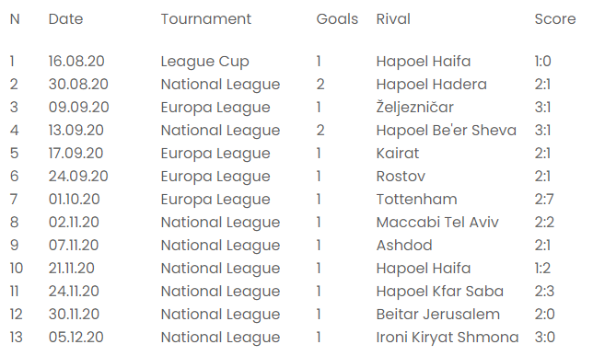Viewport: 593px width, 356px height.
Task: Click the Hapoel Hadera rival name
Action: (x=431, y=85)
